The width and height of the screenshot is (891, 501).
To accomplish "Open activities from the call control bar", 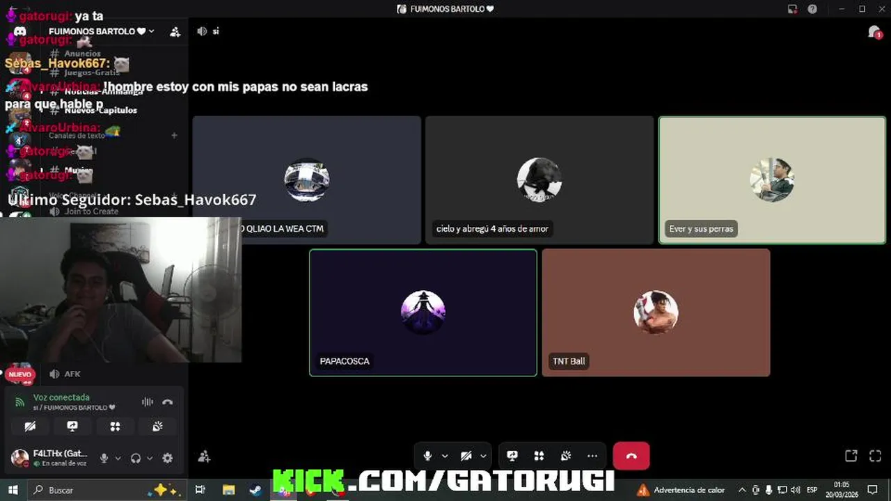I will click(539, 456).
